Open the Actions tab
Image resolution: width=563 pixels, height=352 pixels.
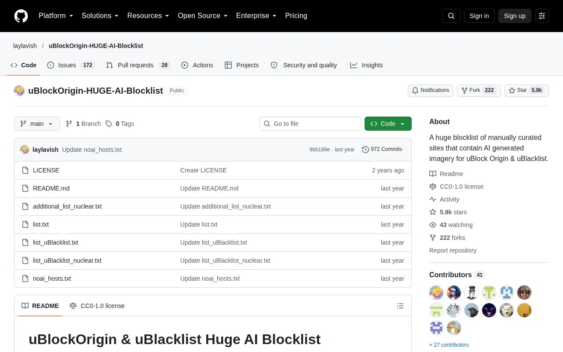tap(197, 65)
